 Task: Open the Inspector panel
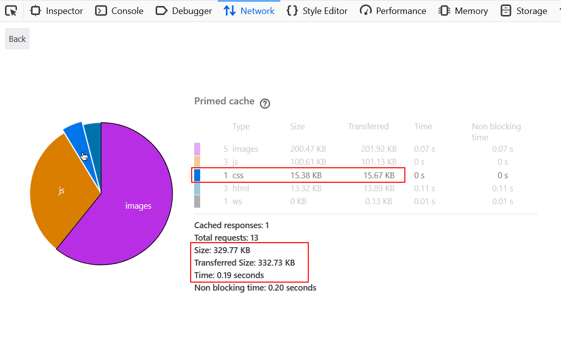(x=57, y=10)
